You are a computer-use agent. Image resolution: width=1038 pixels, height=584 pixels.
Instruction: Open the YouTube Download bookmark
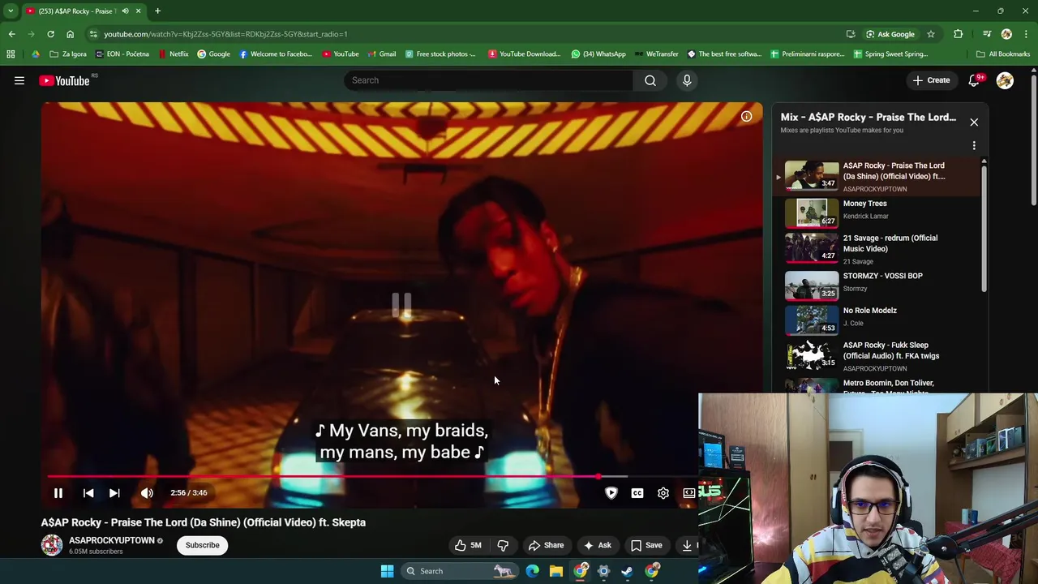coord(524,54)
